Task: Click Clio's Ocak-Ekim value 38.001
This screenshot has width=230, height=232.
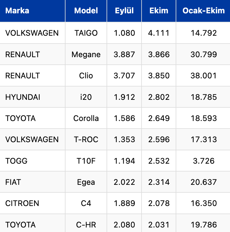Action: 203,76
